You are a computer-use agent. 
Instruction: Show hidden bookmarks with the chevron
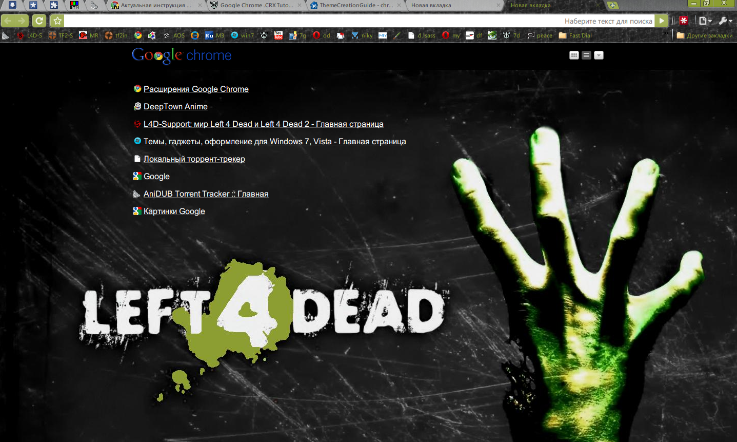pos(666,34)
